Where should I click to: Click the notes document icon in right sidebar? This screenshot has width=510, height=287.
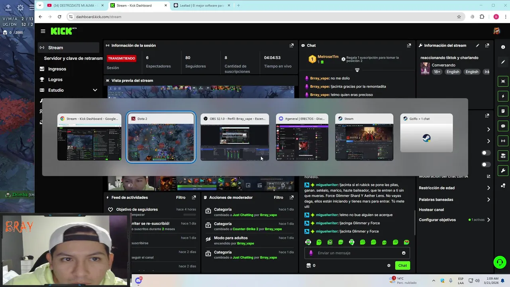pos(503,111)
